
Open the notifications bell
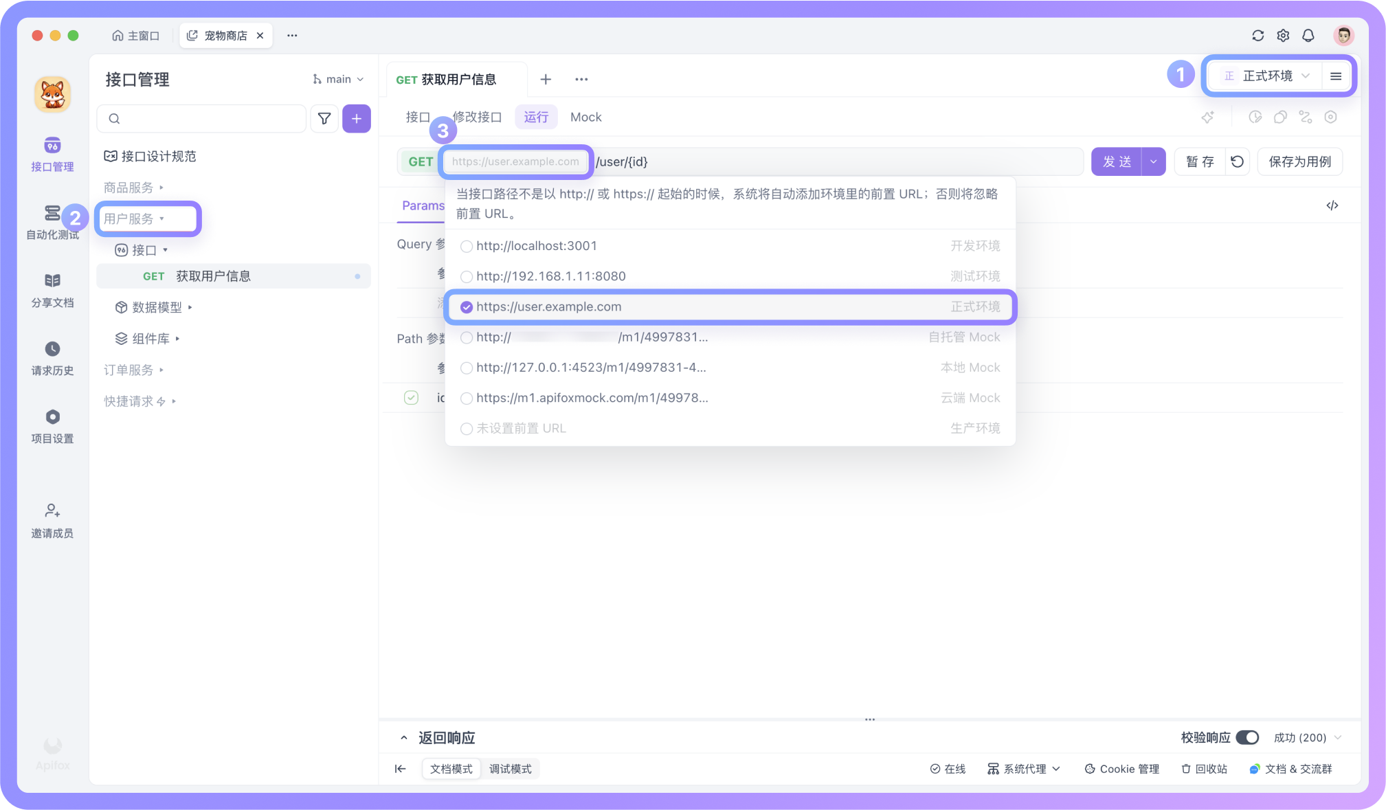1308,36
